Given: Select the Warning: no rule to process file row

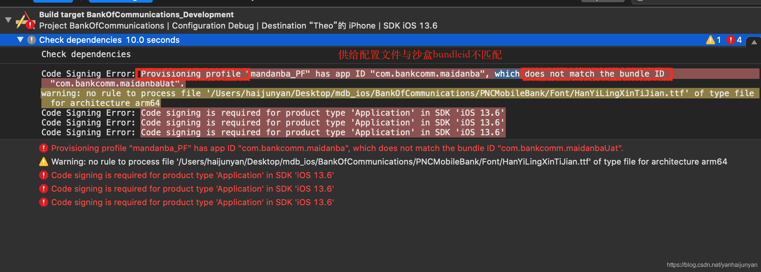Looking at the screenshot, I should click(x=389, y=162).
